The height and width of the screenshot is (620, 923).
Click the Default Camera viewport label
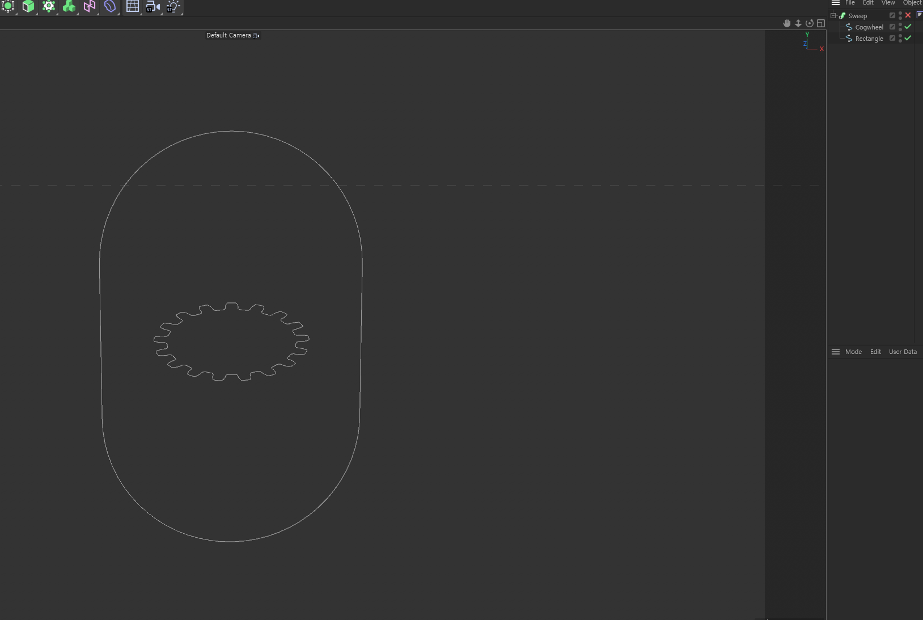click(x=228, y=35)
